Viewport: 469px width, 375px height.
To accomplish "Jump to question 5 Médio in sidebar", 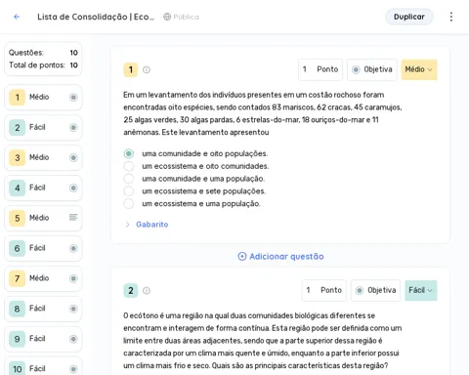I will (x=43, y=218).
